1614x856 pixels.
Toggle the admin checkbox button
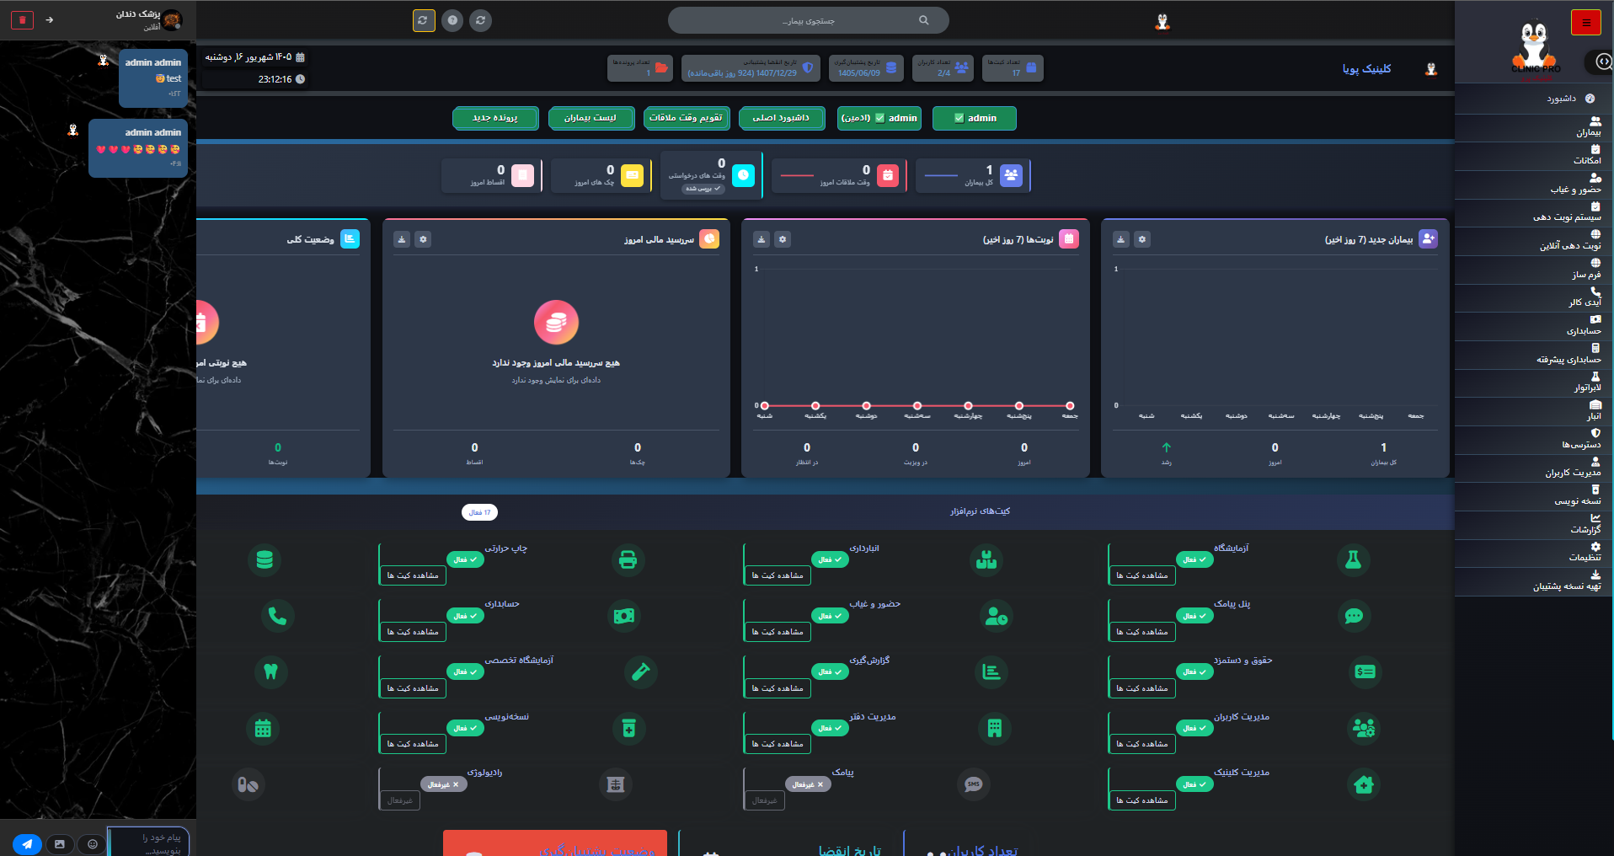pyautogui.click(x=975, y=118)
